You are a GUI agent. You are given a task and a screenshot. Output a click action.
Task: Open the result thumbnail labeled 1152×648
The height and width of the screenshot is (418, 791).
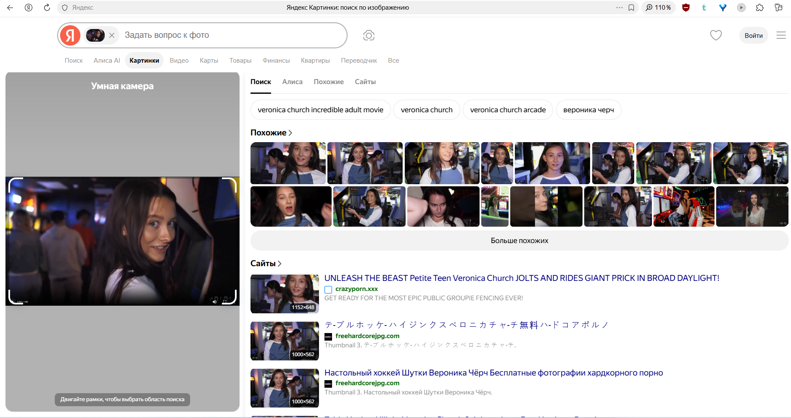(285, 294)
